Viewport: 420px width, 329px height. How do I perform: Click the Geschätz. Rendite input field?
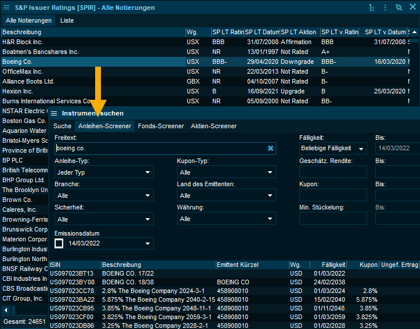(333, 172)
